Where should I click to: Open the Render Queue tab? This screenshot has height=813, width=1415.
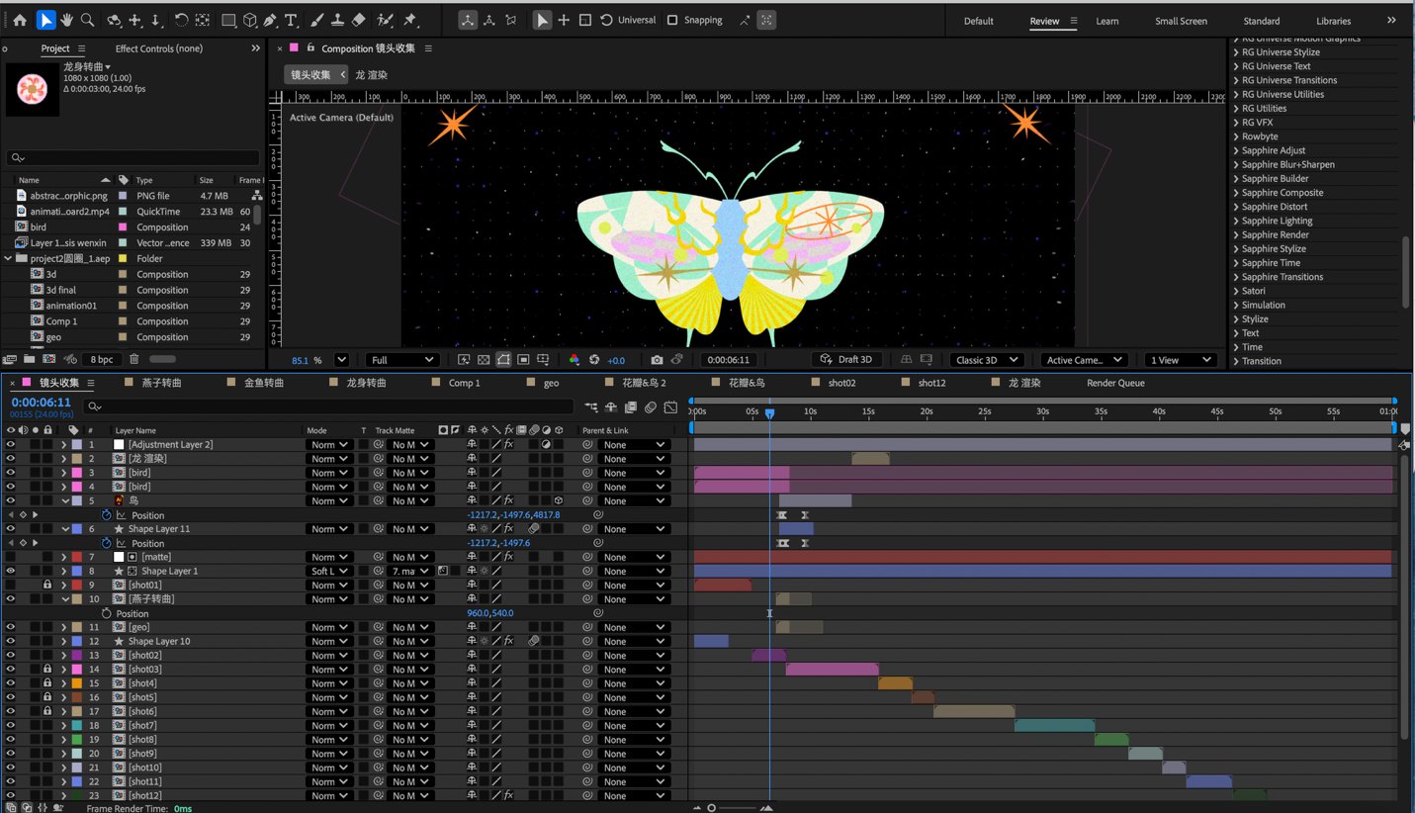1115,383
